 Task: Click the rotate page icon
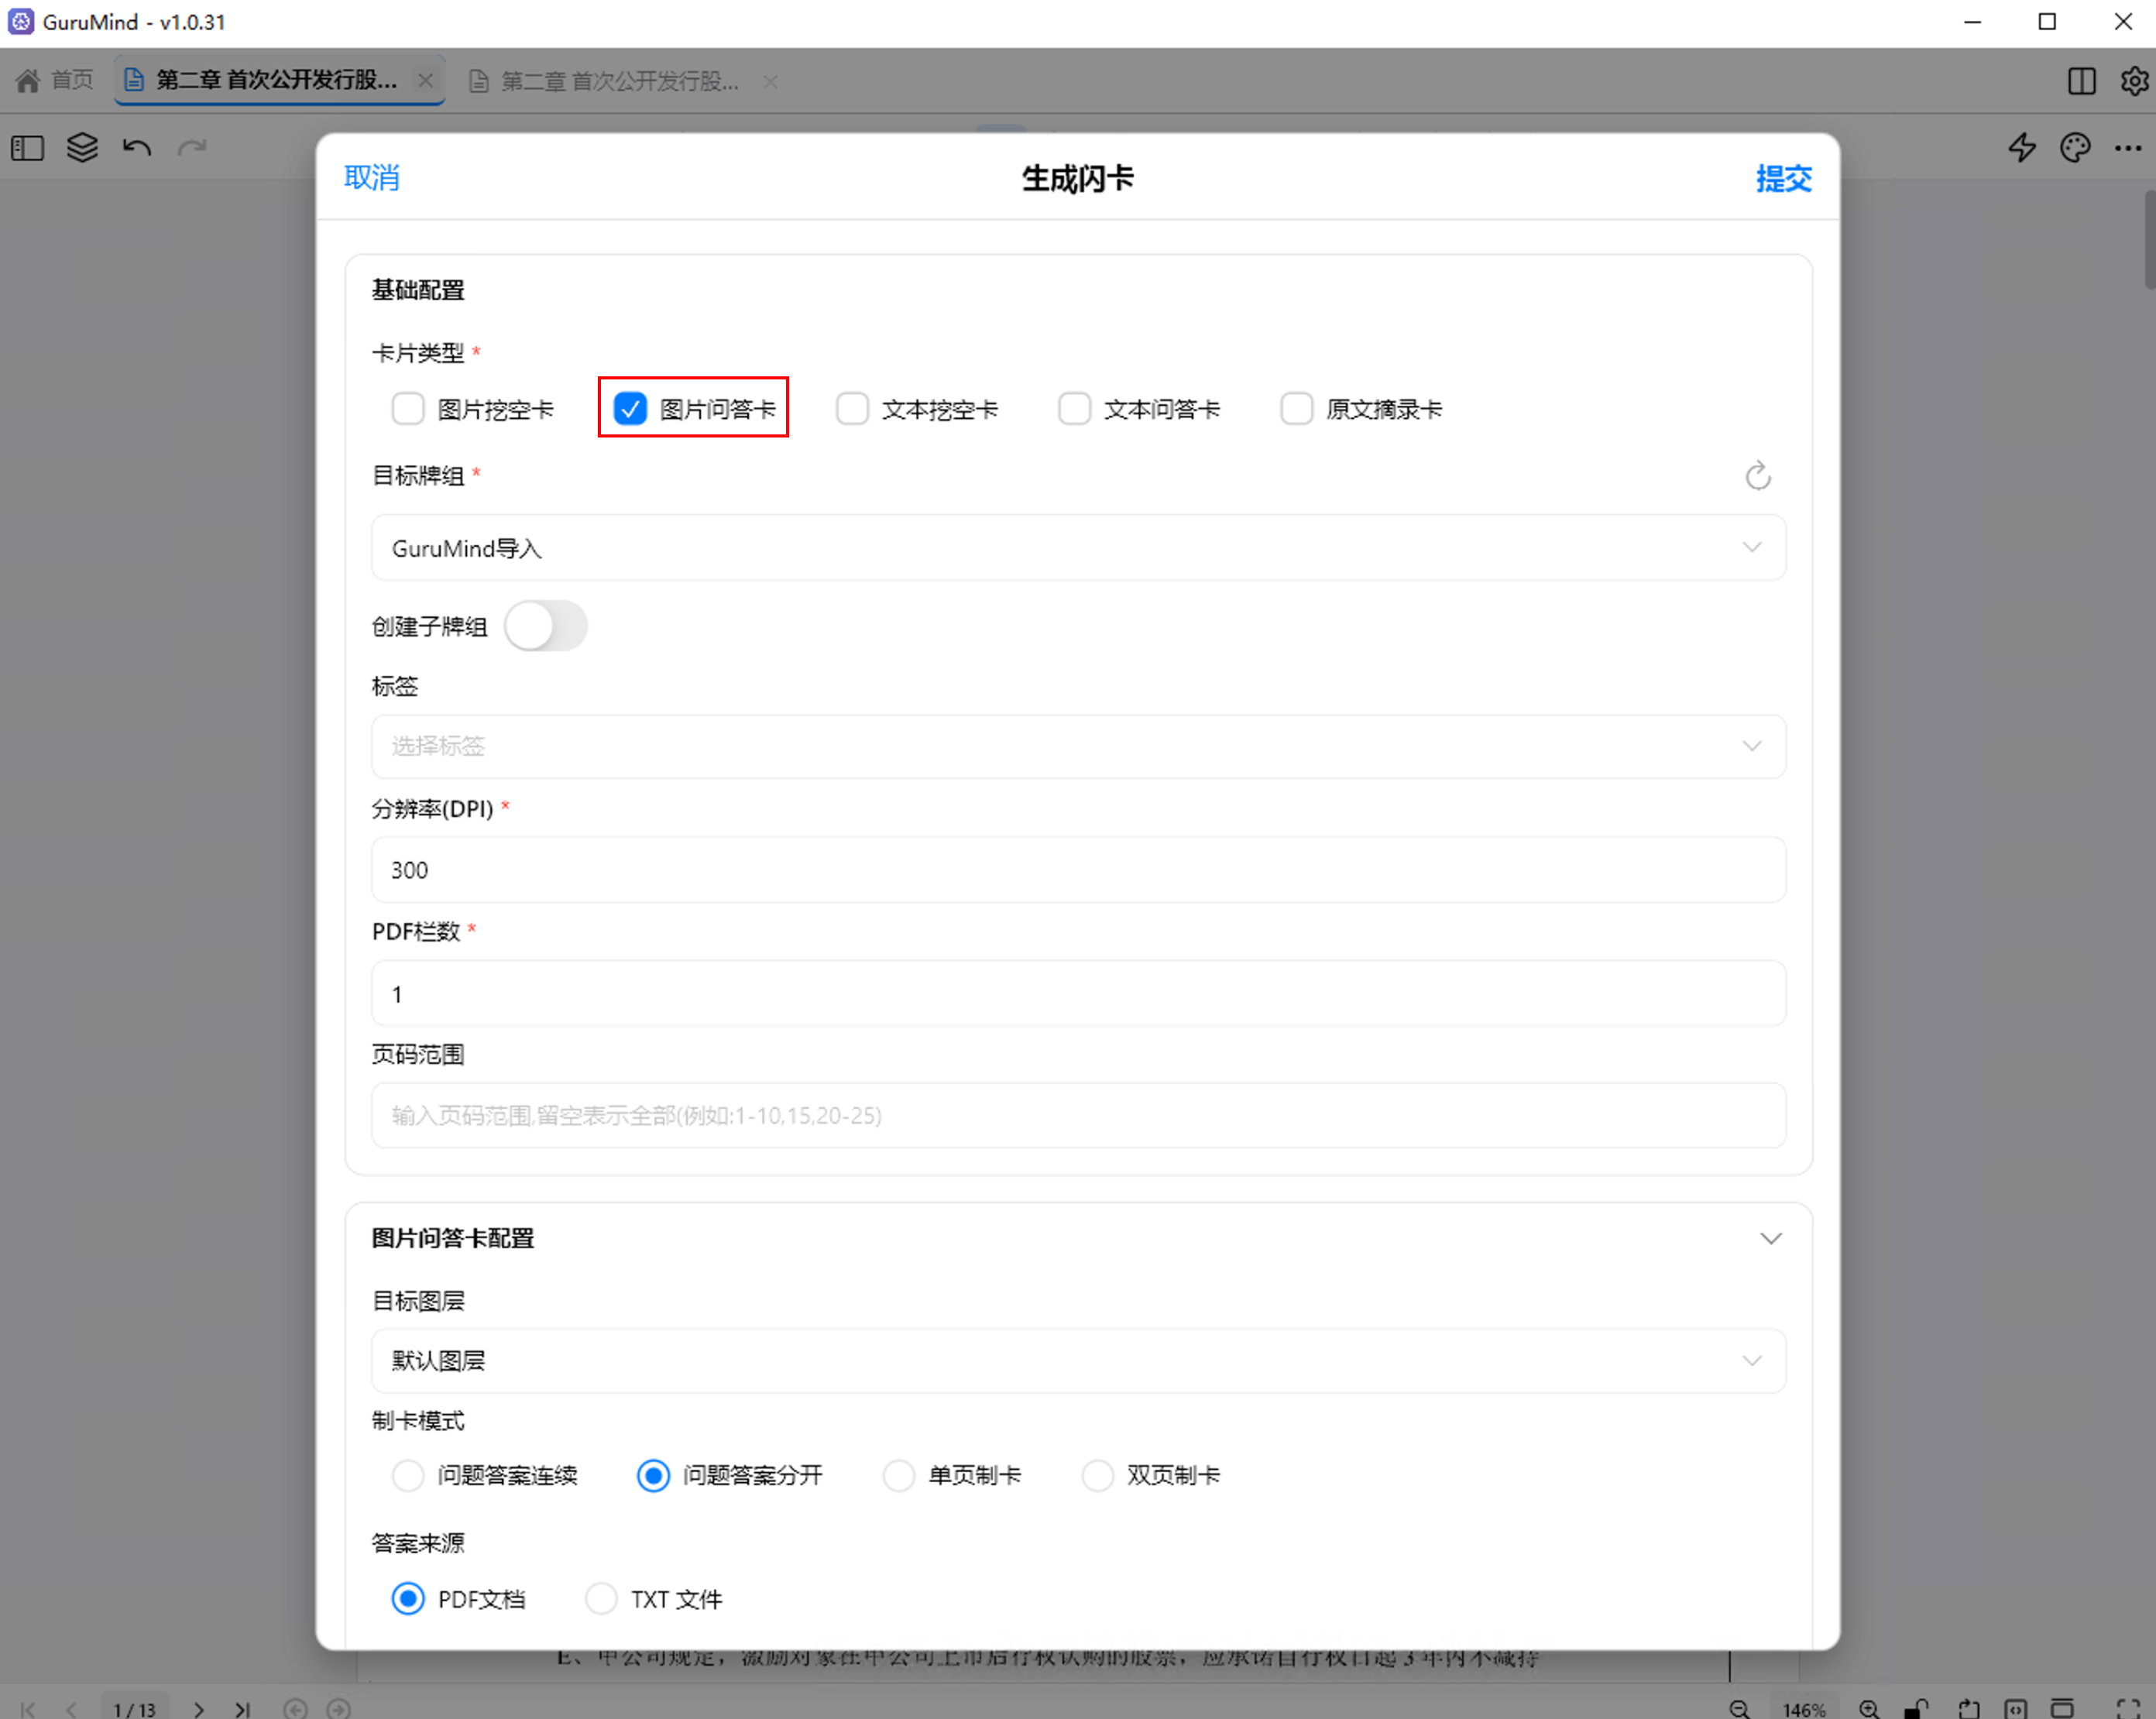1968,1709
